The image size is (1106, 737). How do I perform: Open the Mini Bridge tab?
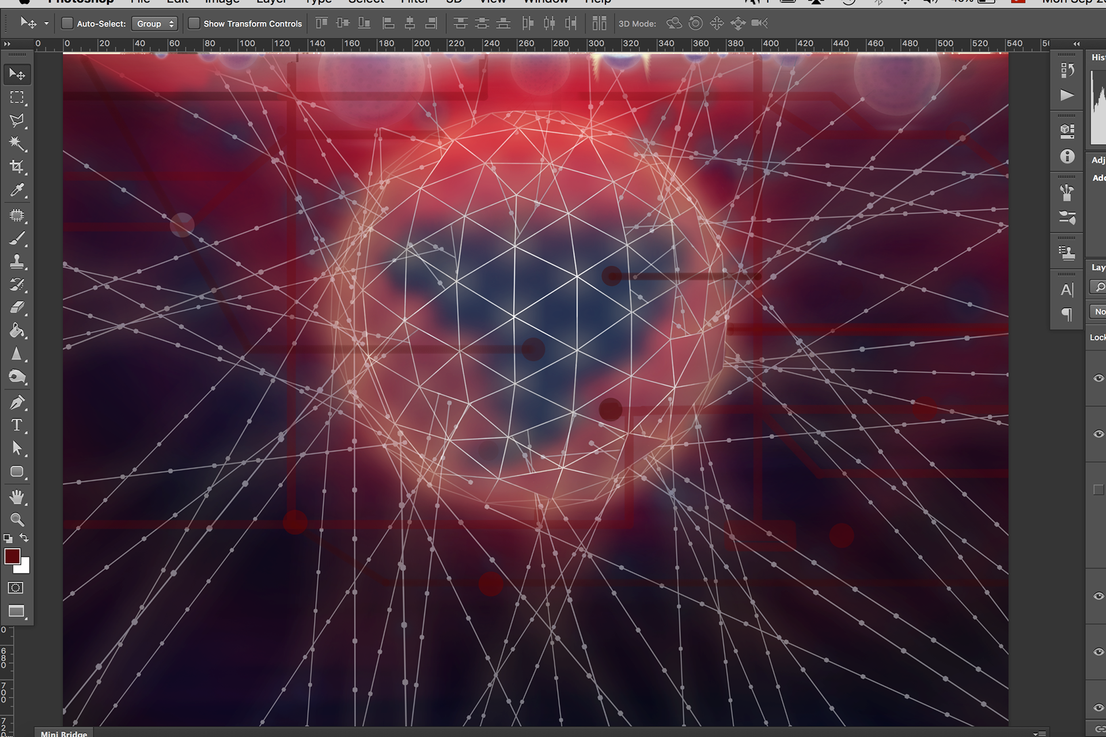pos(64,733)
